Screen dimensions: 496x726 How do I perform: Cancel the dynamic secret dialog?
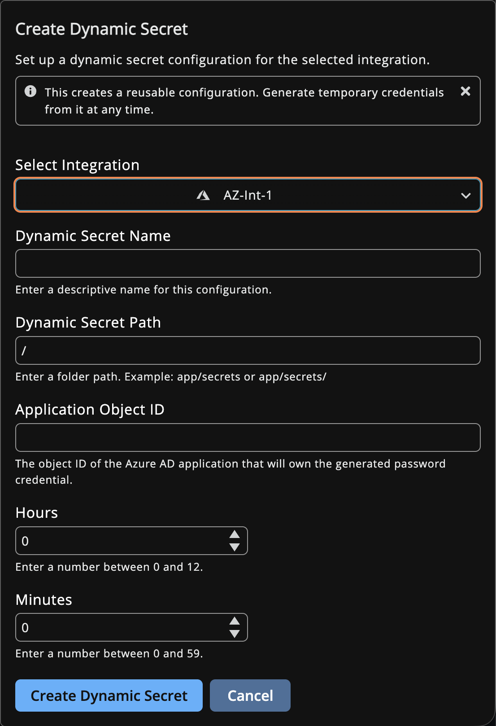tap(250, 695)
